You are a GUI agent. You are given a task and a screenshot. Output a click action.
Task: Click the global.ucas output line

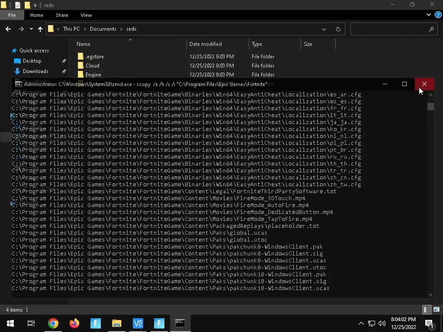139,233
